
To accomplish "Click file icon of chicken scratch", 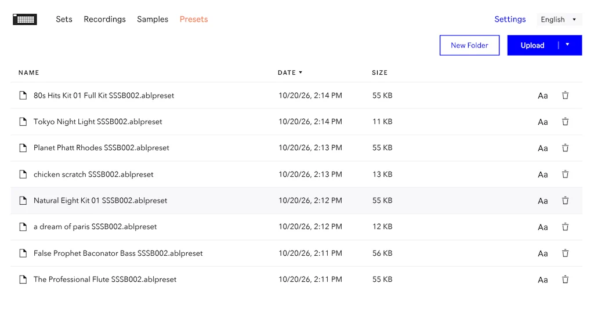I will tap(23, 175).
